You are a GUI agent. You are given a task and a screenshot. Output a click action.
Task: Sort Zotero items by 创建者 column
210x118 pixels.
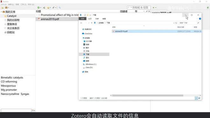click(x=124, y=11)
